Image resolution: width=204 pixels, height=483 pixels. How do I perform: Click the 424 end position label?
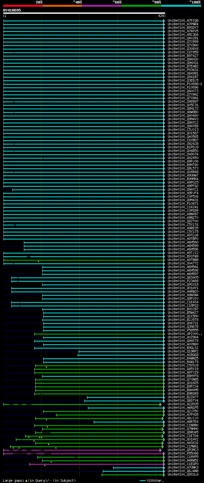click(x=161, y=16)
